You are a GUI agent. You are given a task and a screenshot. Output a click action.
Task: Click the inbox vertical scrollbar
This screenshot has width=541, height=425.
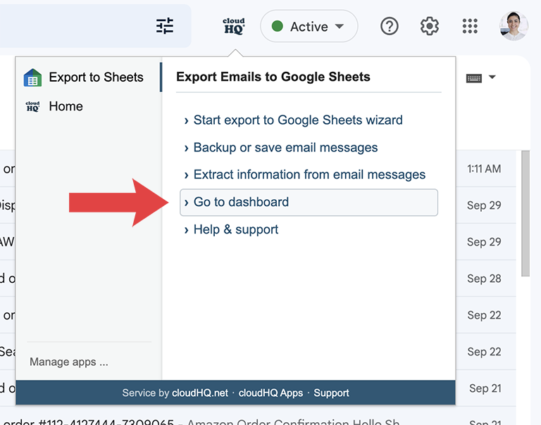click(x=525, y=213)
